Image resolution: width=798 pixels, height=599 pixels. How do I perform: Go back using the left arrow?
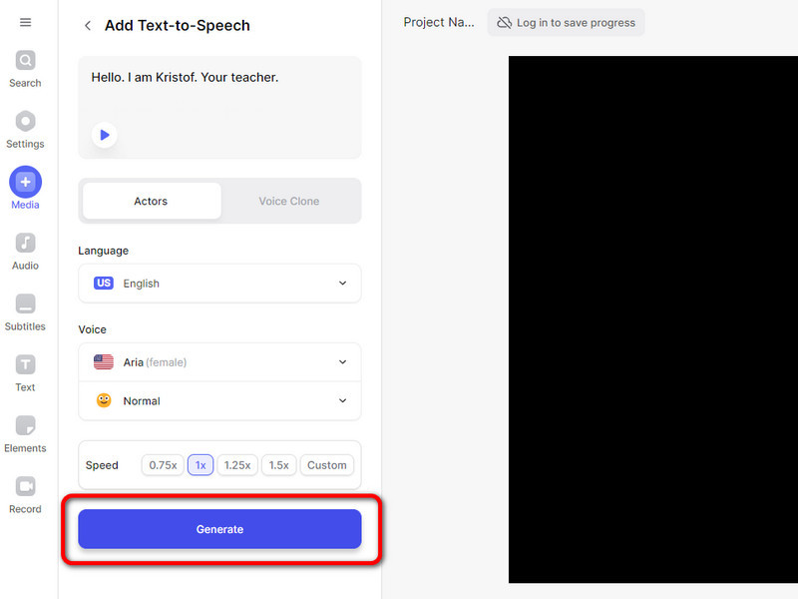click(x=88, y=26)
